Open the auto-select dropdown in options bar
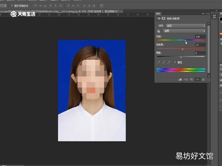This screenshot has width=222, height=166. pos(3,6)
